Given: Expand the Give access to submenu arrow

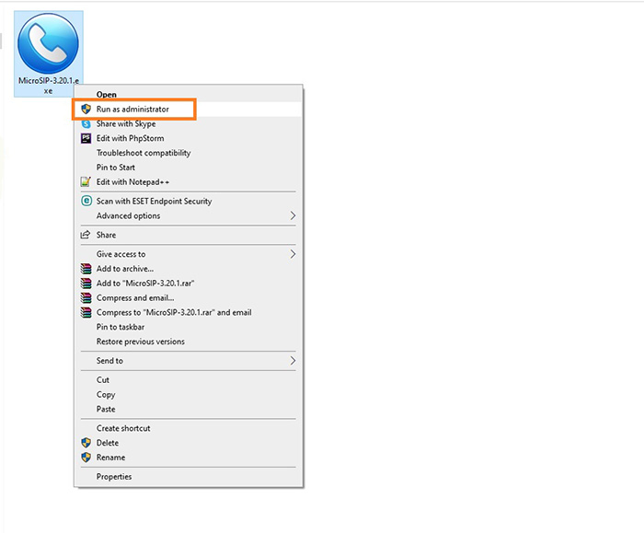Looking at the screenshot, I should coord(293,254).
